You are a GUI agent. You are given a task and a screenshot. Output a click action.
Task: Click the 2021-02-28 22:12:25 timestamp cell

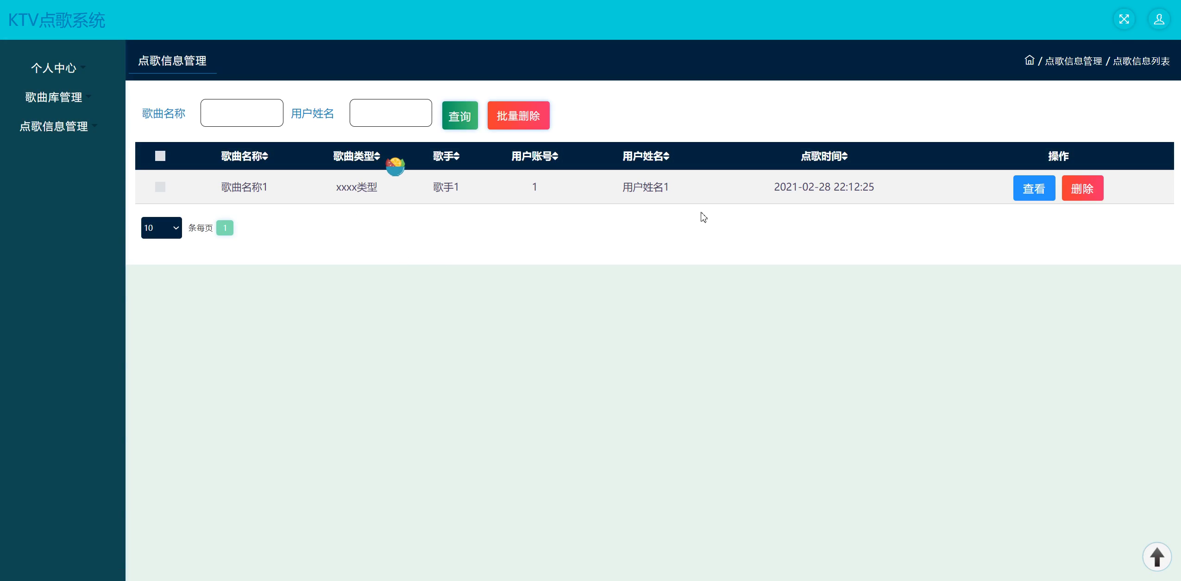pos(824,187)
